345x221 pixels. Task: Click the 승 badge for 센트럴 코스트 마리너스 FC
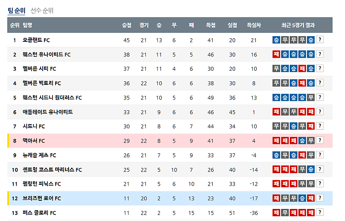[x=311, y=169]
